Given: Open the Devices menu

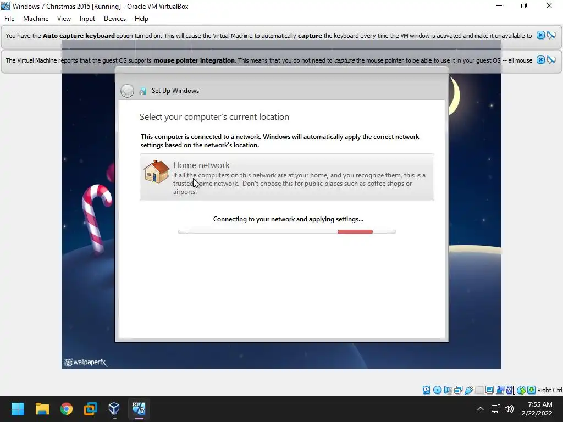Looking at the screenshot, I should click(115, 19).
